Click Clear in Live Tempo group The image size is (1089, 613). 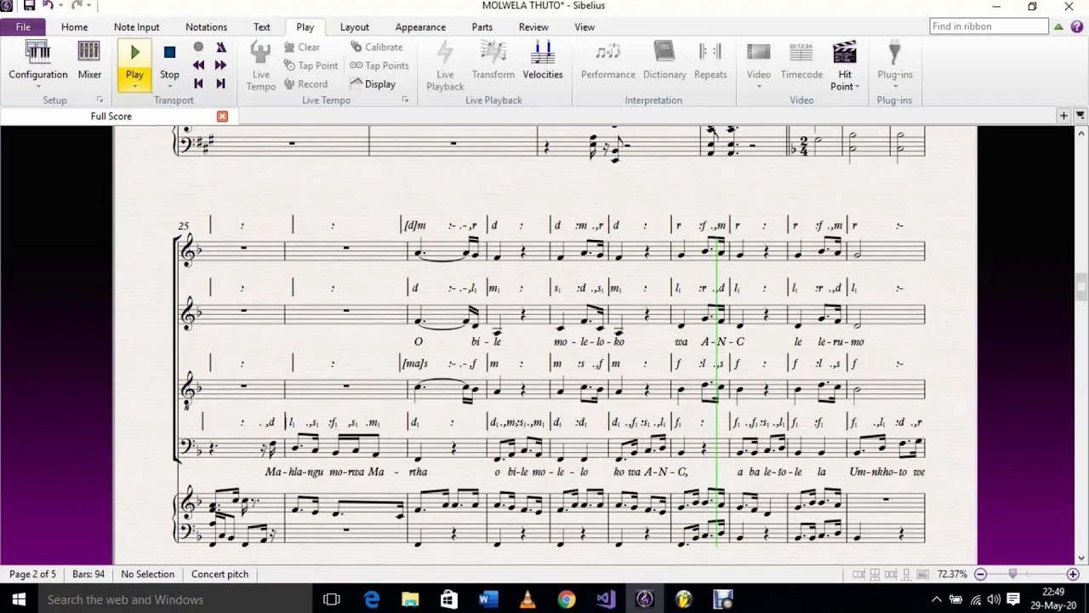point(302,48)
